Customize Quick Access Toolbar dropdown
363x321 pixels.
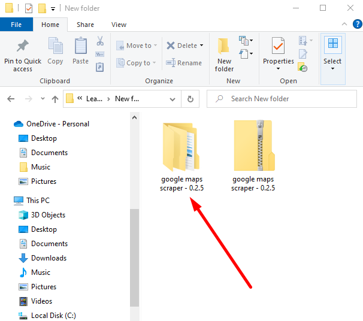click(53, 9)
